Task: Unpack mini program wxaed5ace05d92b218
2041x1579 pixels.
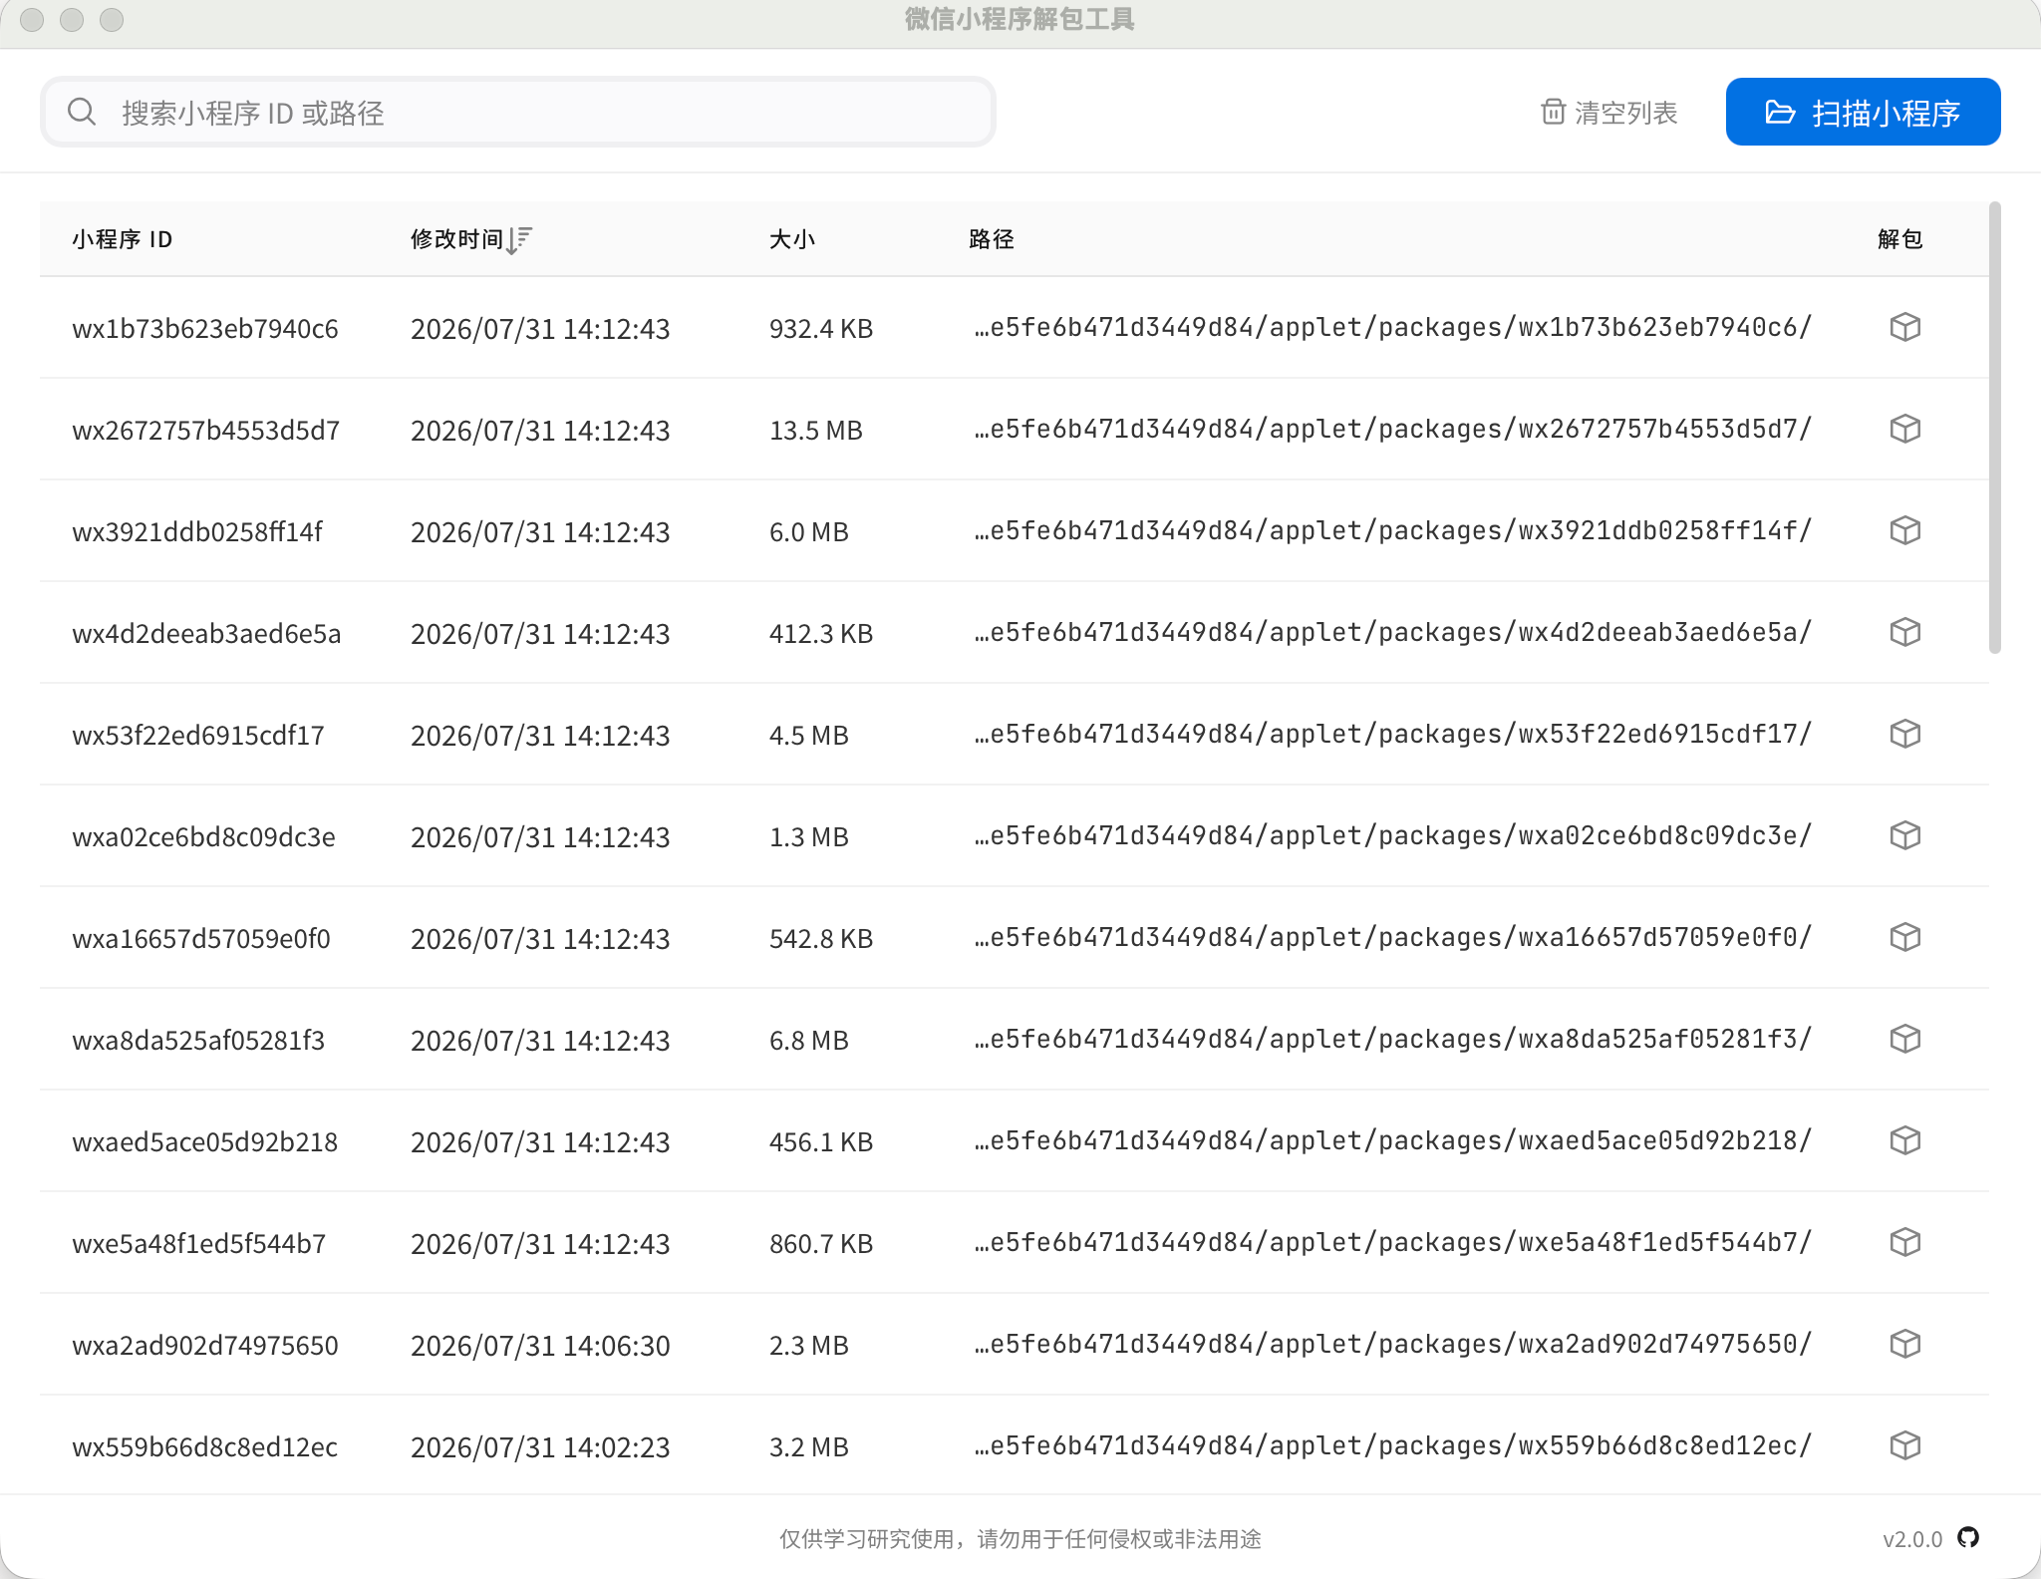Action: click(1904, 1141)
